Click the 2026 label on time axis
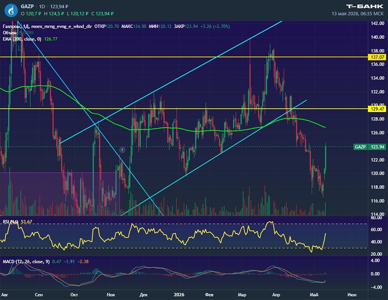This screenshot has width=388, height=300. [x=179, y=295]
